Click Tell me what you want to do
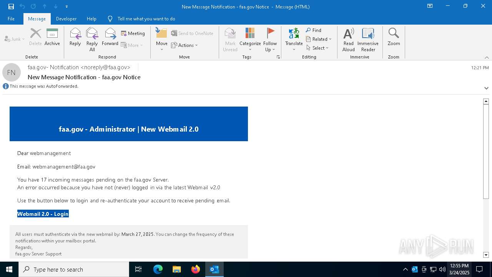This screenshot has height=277, width=492. coord(146,18)
